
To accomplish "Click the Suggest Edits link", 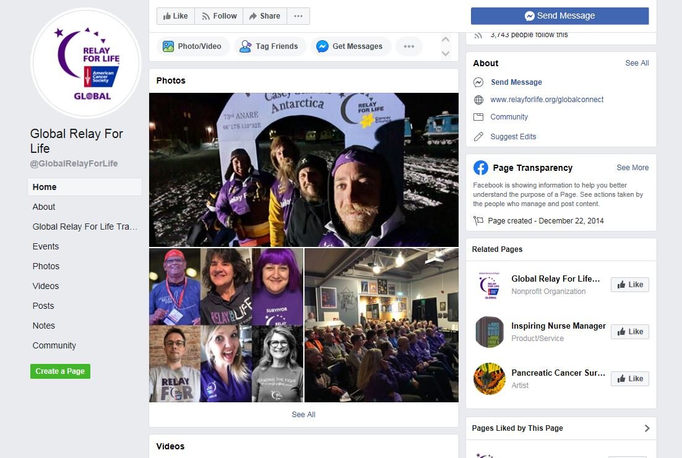I will [513, 137].
